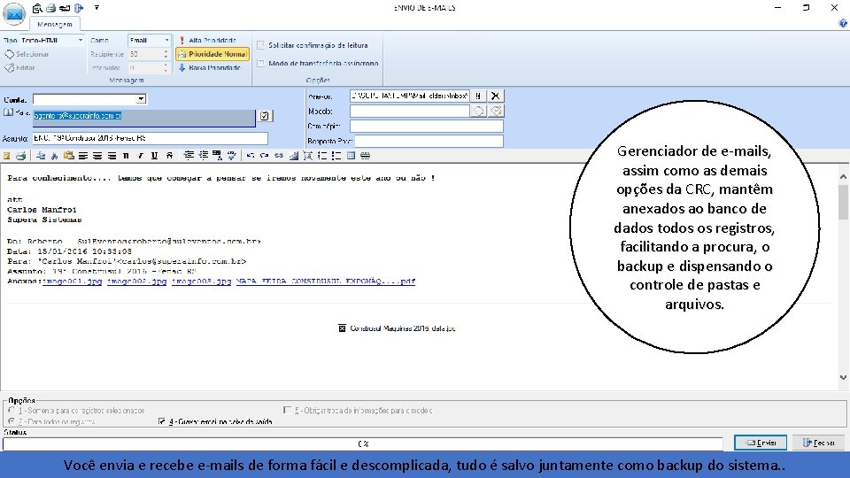
Task: Click the Resposta Para input field
Action: click(x=429, y=141)
